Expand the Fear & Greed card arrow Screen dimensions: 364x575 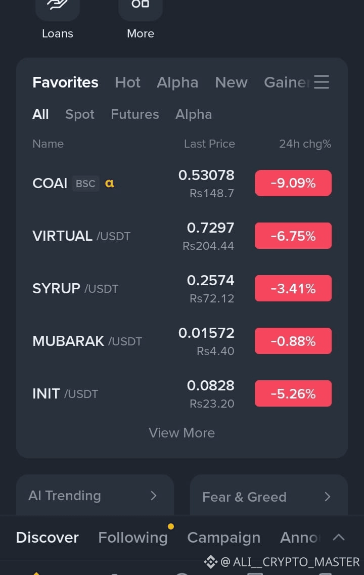[327, 497]
